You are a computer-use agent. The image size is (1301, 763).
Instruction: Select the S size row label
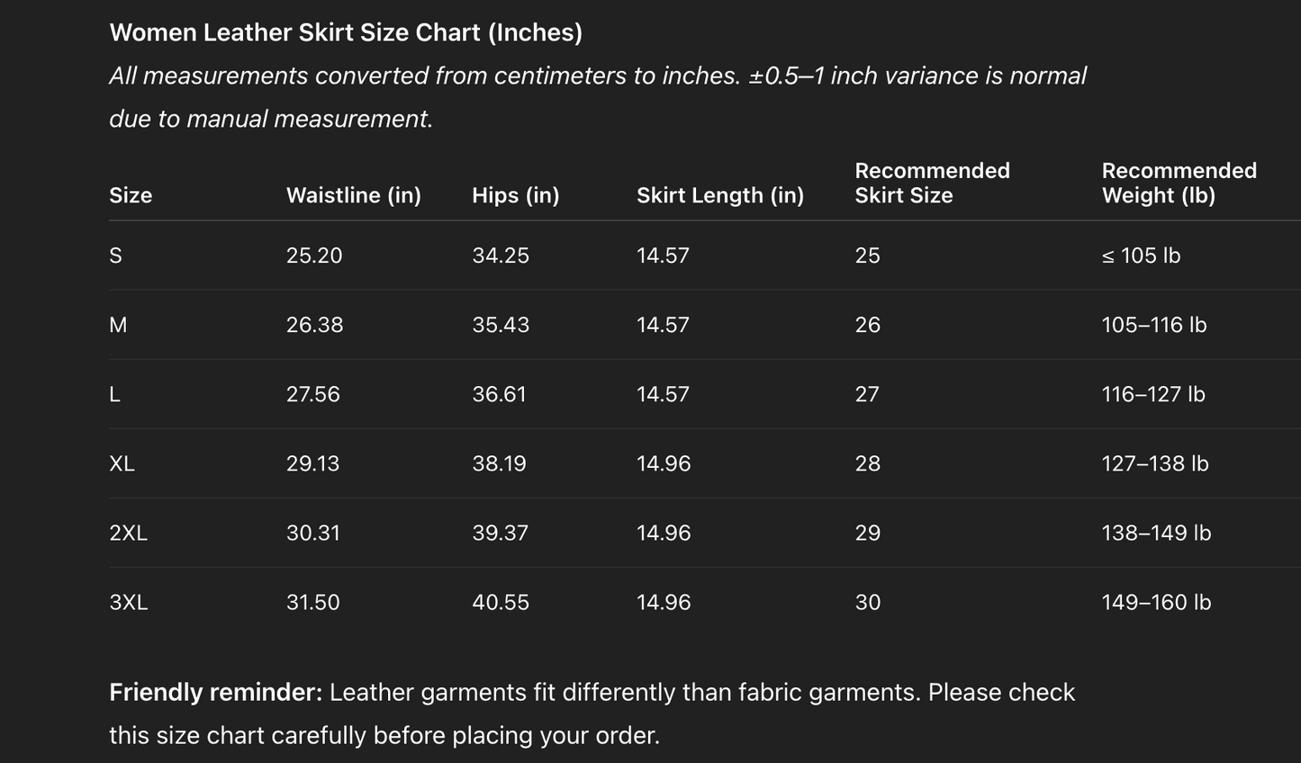point(115,256)
